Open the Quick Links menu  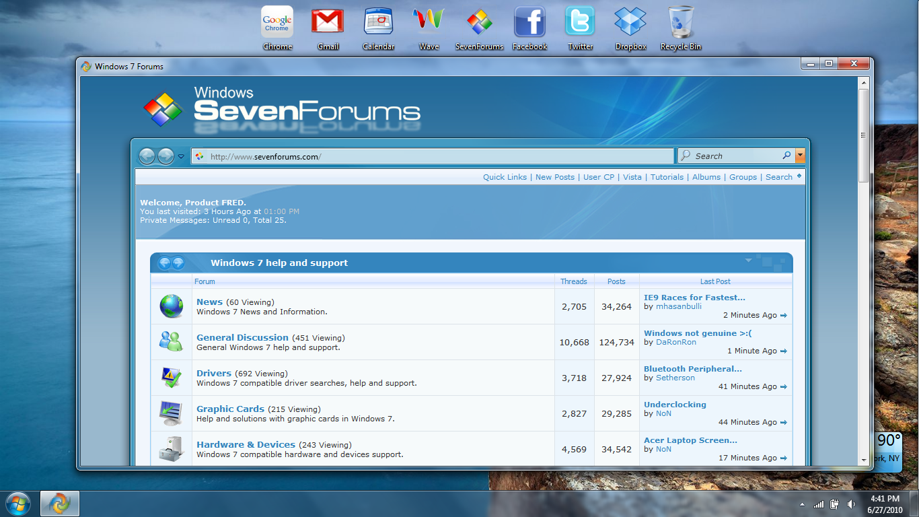click(505, 177)
